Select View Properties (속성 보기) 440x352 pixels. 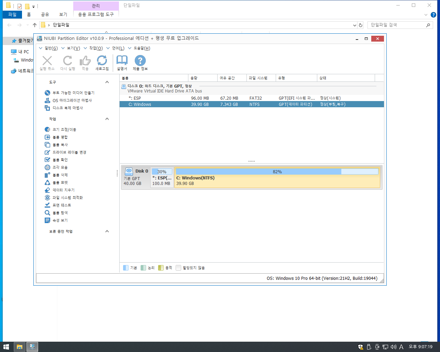click(56, 220)
